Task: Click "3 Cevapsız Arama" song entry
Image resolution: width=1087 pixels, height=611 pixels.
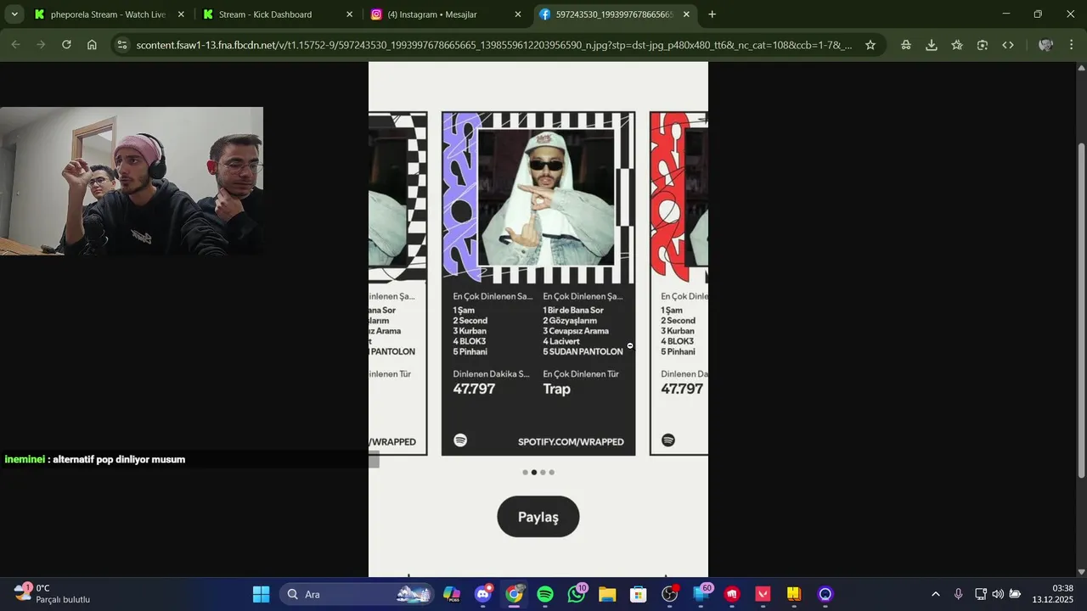Action: click(x=576, y=331)
